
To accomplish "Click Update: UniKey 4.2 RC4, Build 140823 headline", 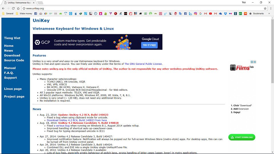I will pyautogui.click(x=83, y=115).
